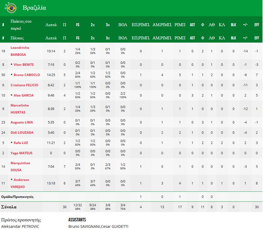
Task: Click Marquinhos SOUSA player name
Action: coord(20,166)
